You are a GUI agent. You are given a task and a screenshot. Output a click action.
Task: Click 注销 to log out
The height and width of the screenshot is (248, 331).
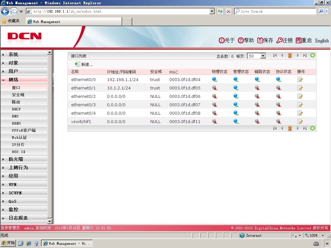pos(284,40)
